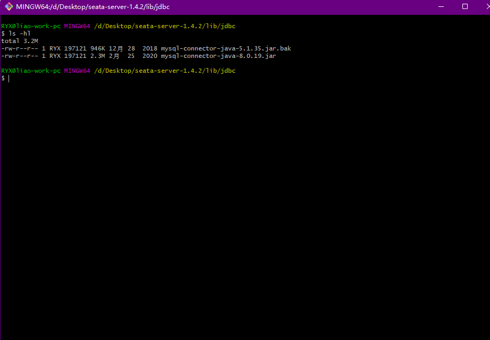Click group id 197121 on the .jar.bak row
Image resolution: width=490 pixels, height=340 pixels.
[75, 48]
